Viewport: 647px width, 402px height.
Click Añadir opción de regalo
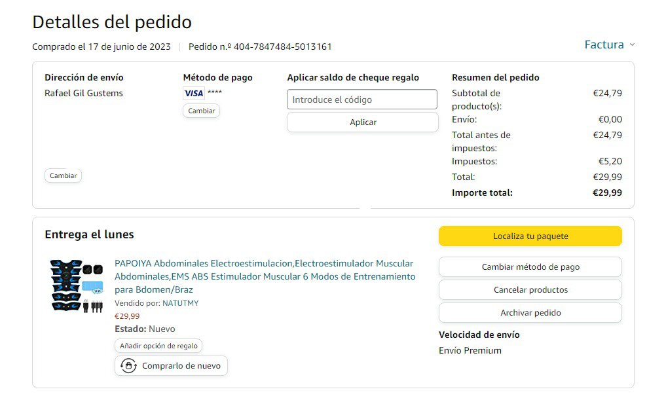158,346
